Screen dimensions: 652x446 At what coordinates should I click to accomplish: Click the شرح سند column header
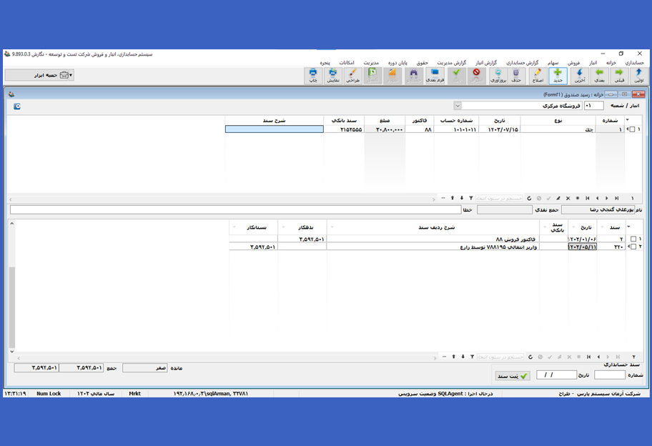(x=274, y=120)
